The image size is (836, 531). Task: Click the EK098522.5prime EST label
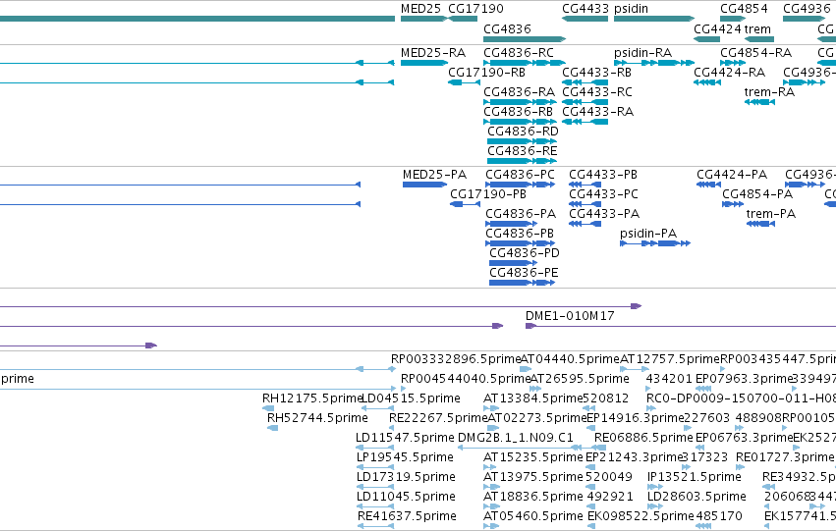[x=641, y=517]
